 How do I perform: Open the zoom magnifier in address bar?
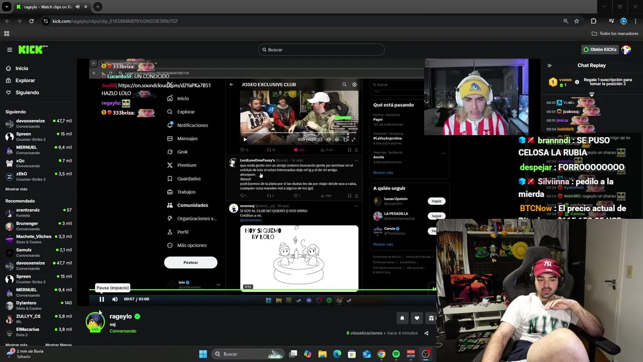[x=566, y=21]
